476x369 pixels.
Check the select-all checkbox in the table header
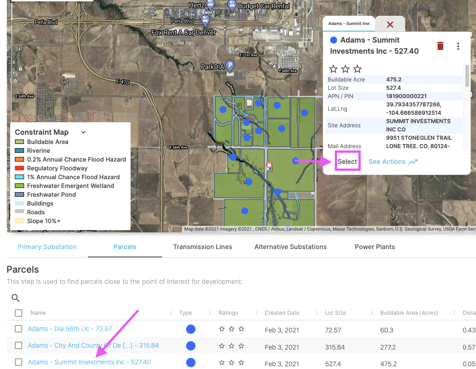click(x=18, y=313)
